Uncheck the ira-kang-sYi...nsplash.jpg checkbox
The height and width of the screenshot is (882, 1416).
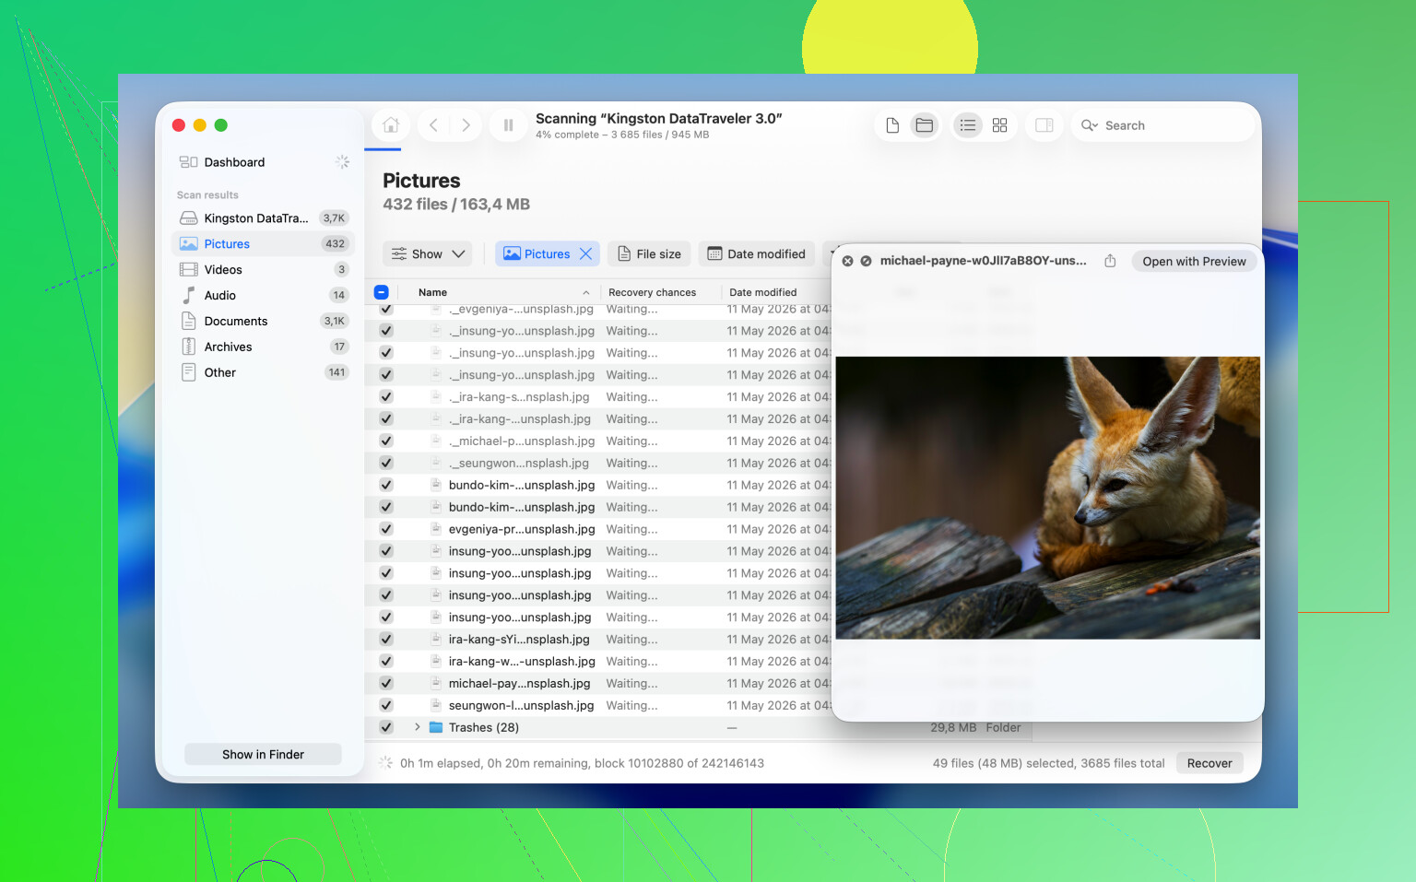[x=386, y=640]
